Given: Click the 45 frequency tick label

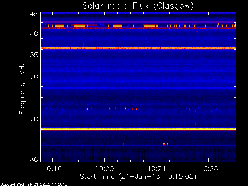Looking at the screenshot, I should 34,14.
